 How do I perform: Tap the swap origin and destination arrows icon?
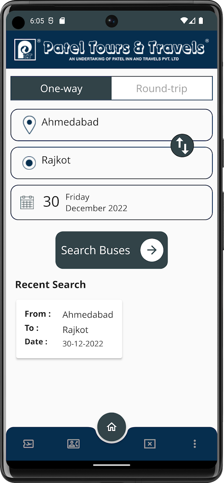pyautogui.click(x=182, y=146)
